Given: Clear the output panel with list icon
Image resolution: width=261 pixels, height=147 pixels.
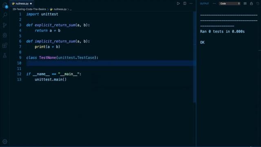Looking at the screenshot, I should tap(245, 4).
